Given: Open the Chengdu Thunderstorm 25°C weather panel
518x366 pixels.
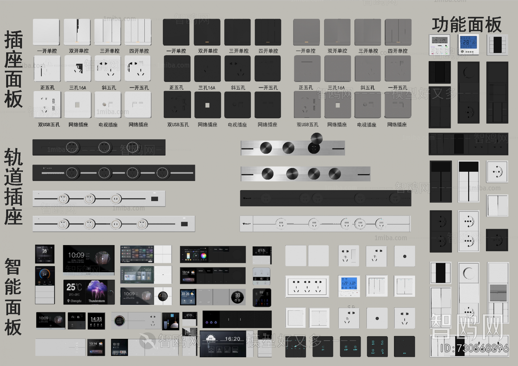Looking at the screenshot, I should pyautogui.click(x=89, y=292).
